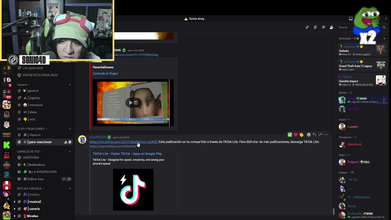The height and width of the screenshot is (220, 391).
Task: Open member Alexstock profile
Action: tap(362, 144)
